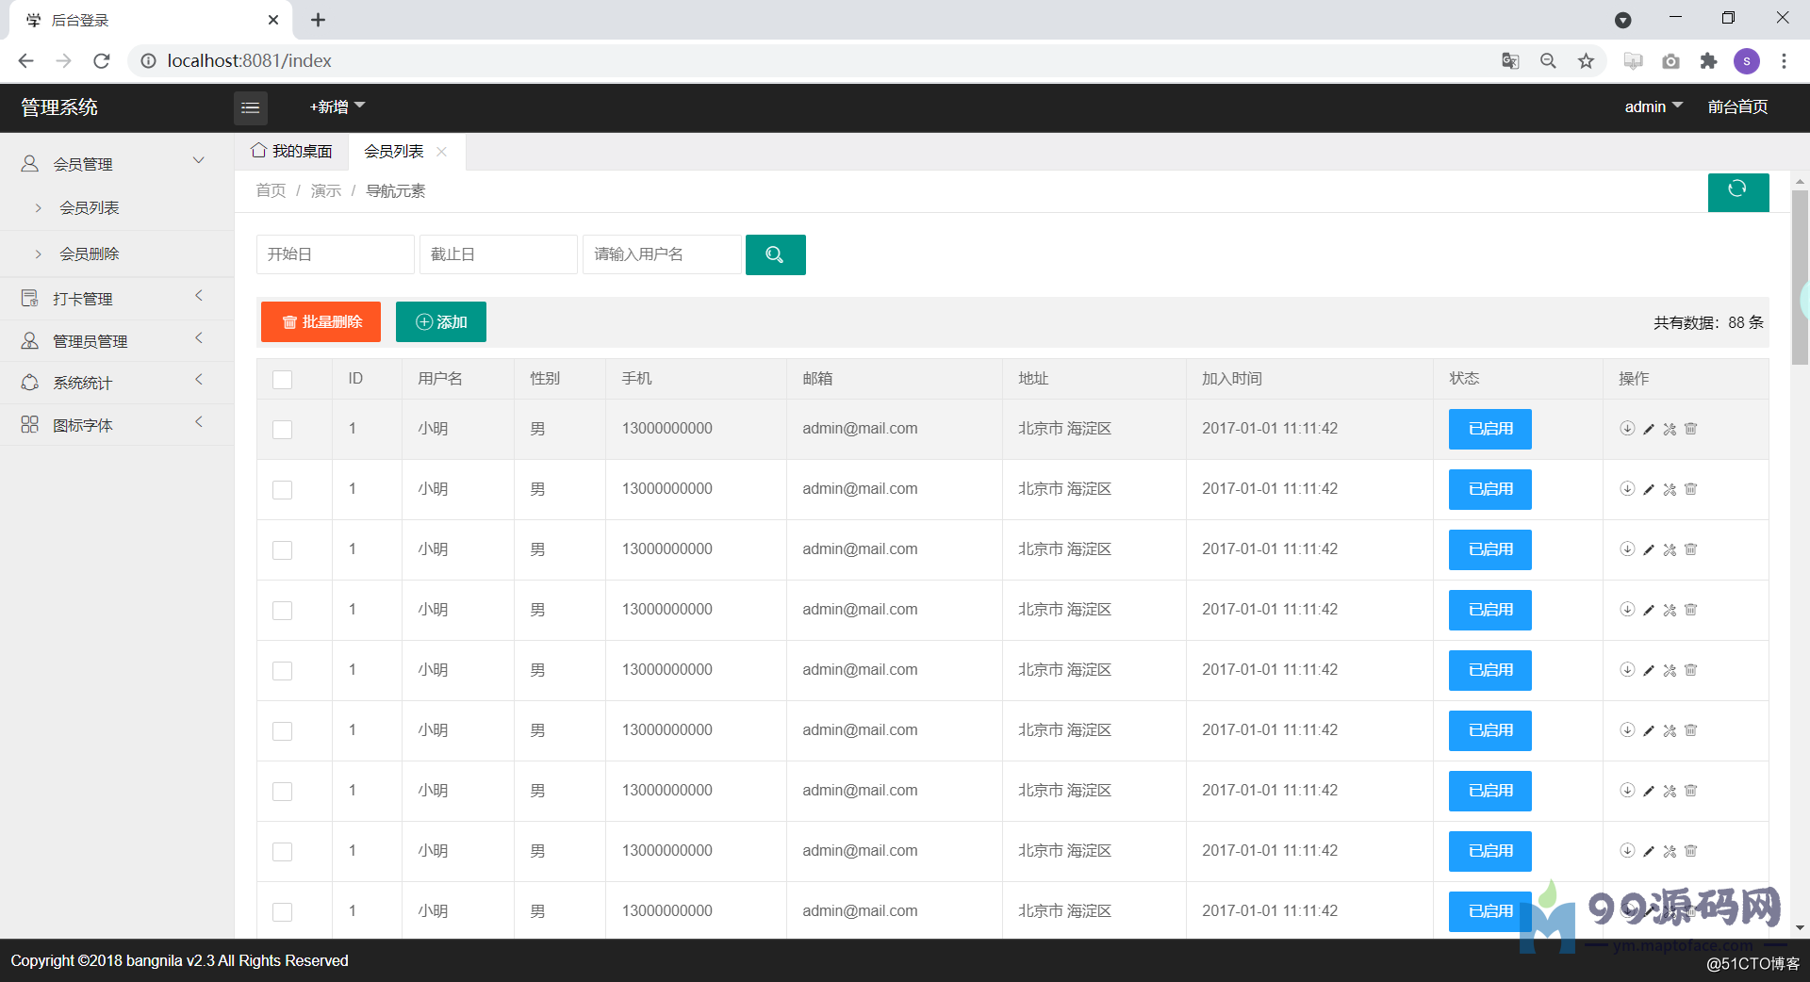
Task: Click the browser reload page icon
Action: pos(102,61)
